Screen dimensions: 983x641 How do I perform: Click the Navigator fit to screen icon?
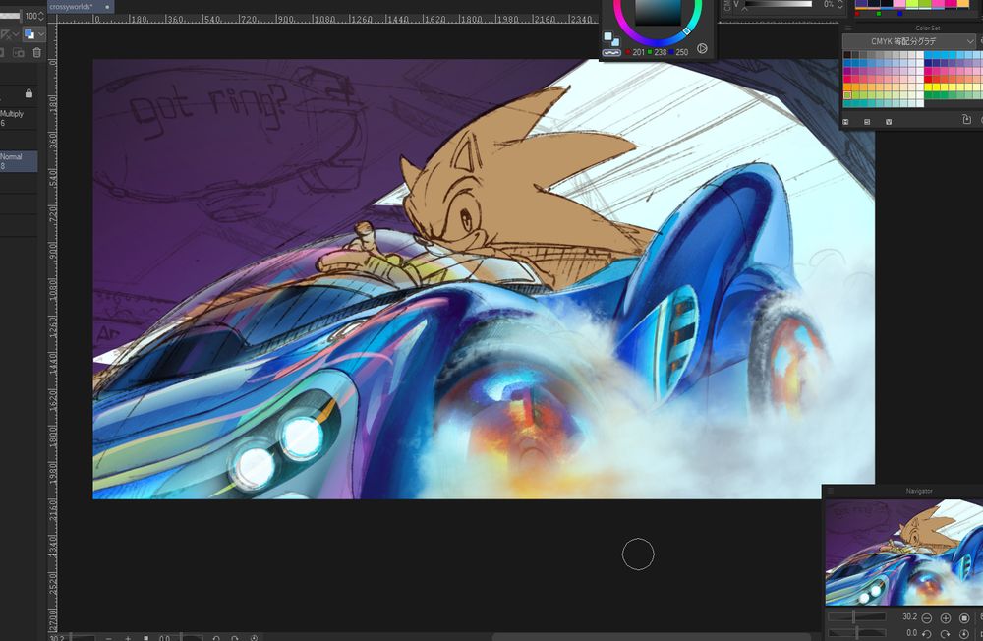point(964,618)
